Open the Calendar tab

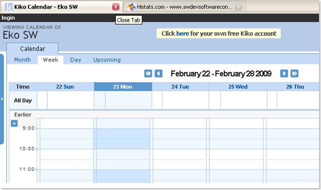pyautogui.click(x=32, y=49)
